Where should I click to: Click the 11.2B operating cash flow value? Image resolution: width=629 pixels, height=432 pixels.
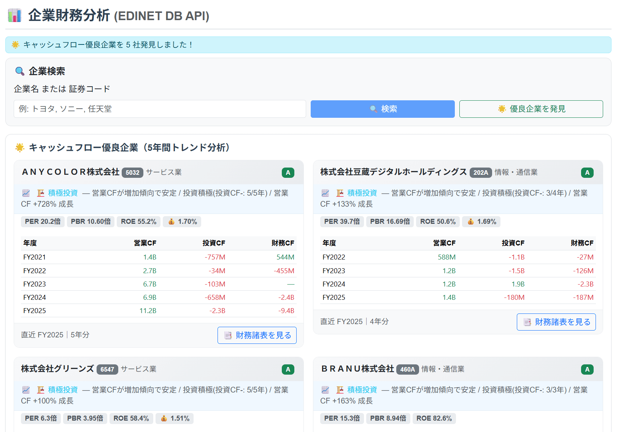pyautogui.click(x=148, y=311)
